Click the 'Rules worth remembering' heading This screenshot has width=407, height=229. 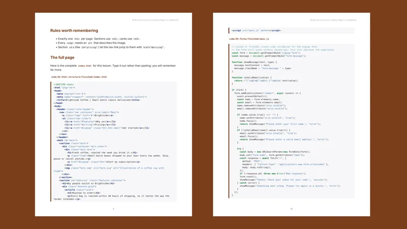click(x=74, y=31)
